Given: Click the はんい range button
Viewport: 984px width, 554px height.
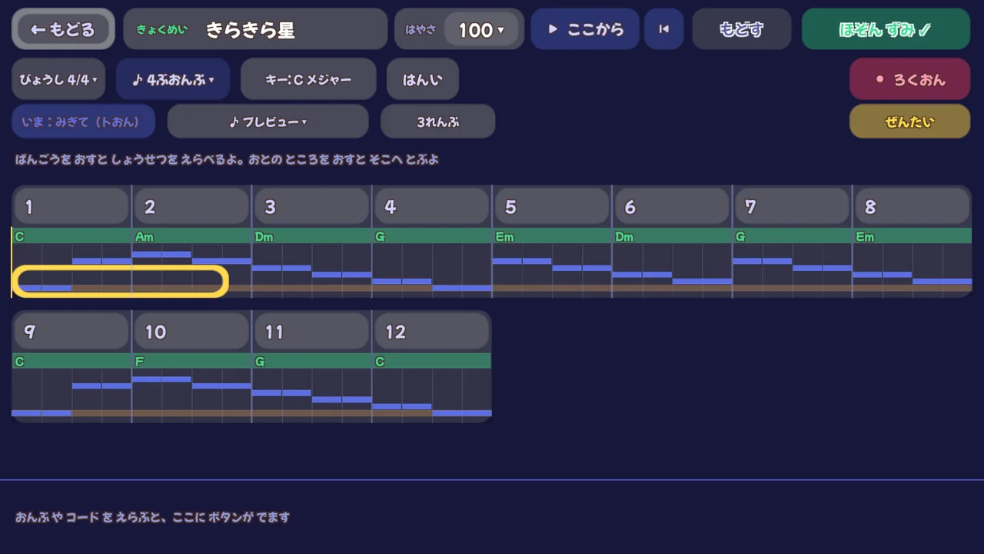Looking at the screenshot, I should (x=423, y=79).
